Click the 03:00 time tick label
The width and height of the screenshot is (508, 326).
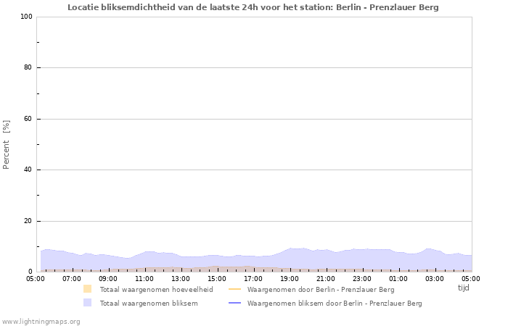click(435, 278)
